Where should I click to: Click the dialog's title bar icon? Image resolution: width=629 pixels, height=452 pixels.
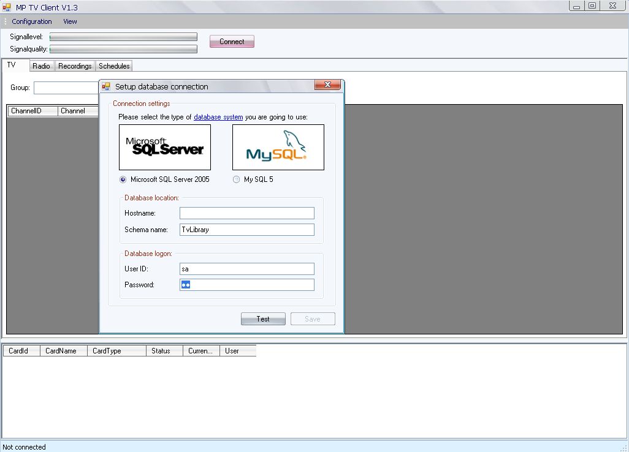tap(106, 86)
